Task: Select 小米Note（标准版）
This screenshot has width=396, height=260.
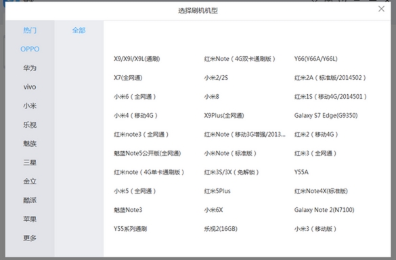Action: (230, 153)
